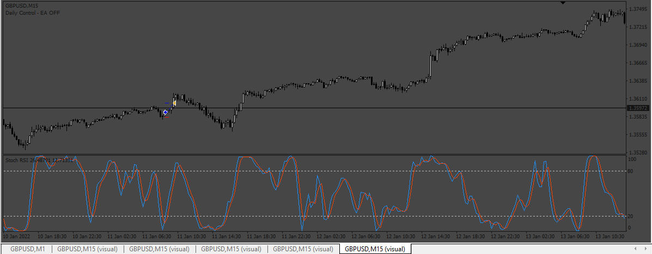This screenshot has width=652, height=254.
Task: Click the 1.37215 price axis value
Action: click(x=639, y=27)
